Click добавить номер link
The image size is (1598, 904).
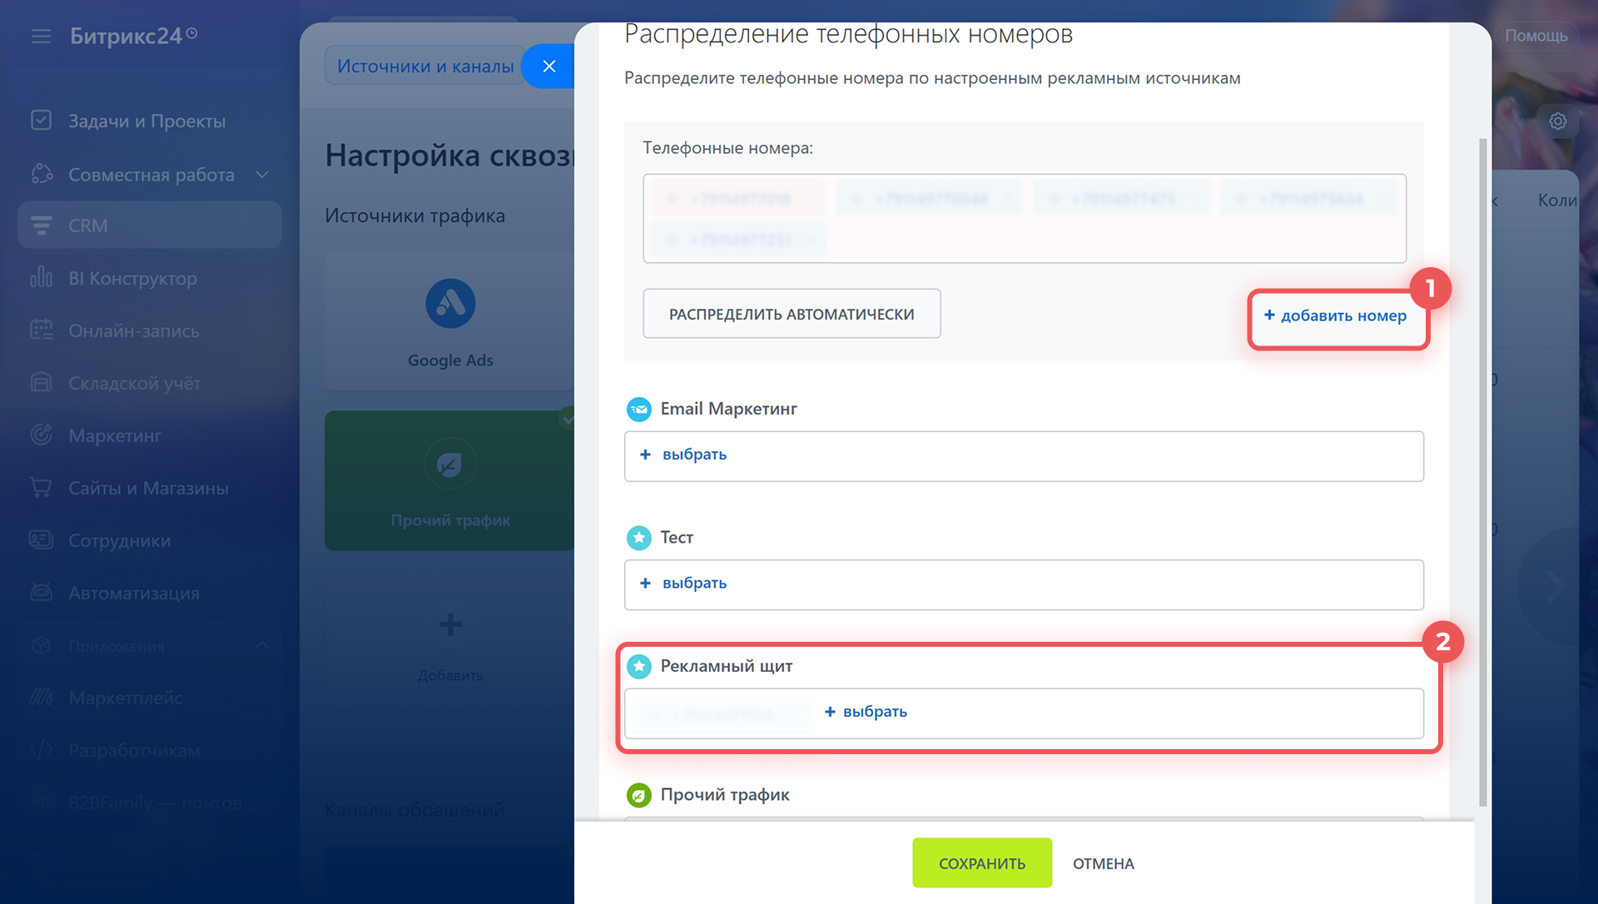[1335, 316]
